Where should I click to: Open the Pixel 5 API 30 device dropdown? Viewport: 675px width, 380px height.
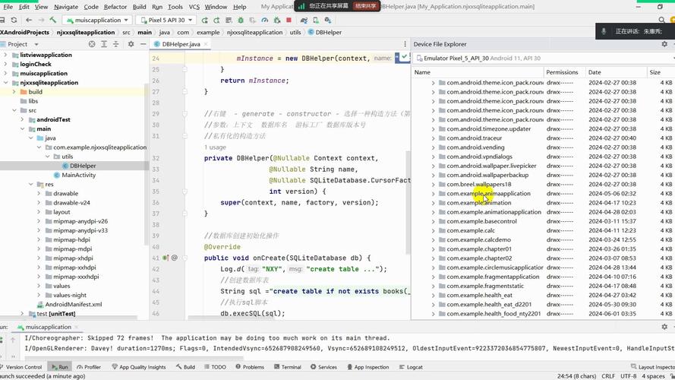point(166,20)
